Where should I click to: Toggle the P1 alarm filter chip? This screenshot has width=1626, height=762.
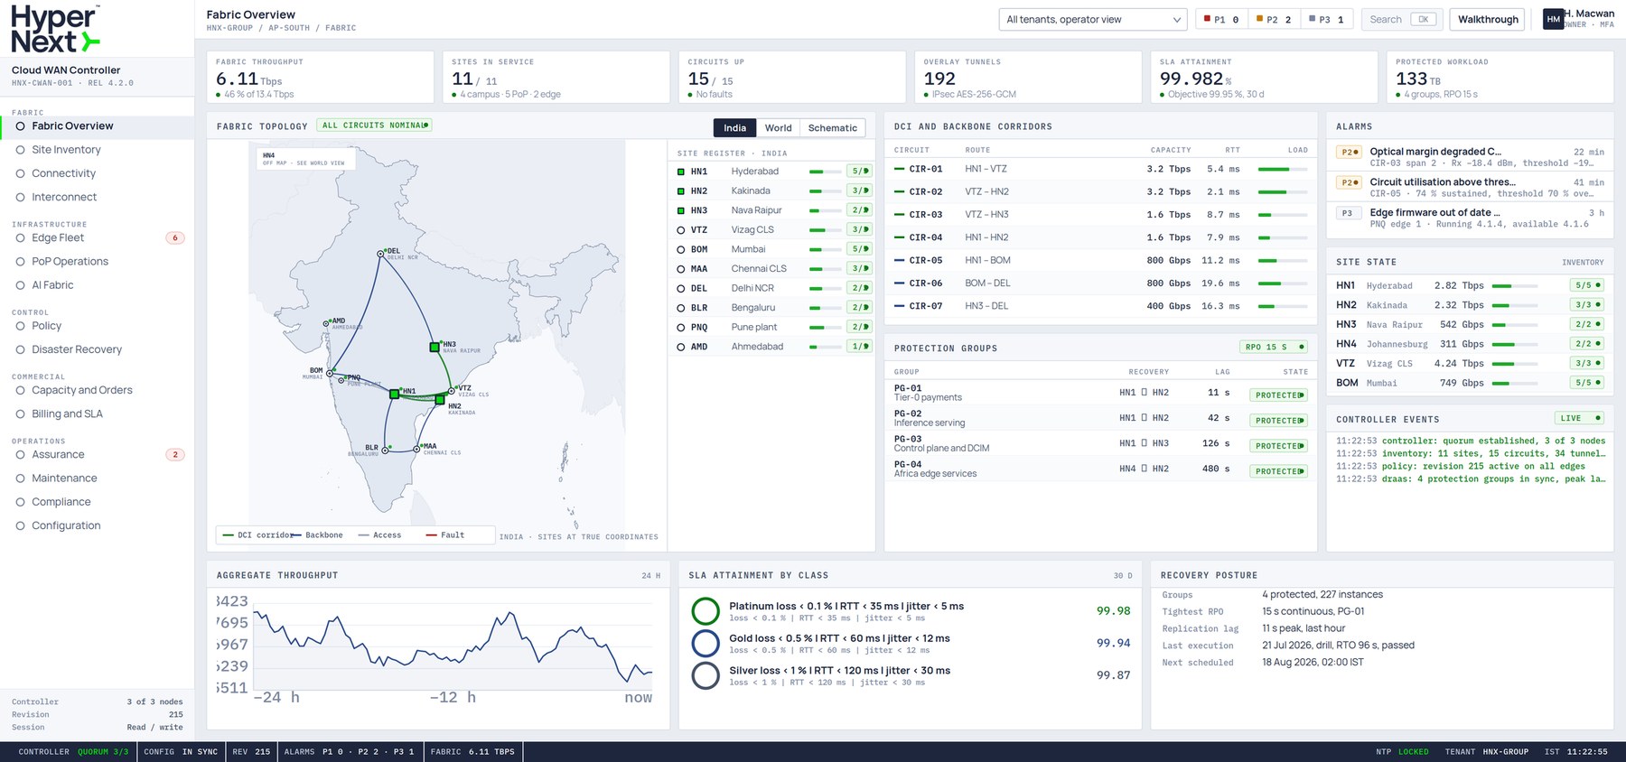coord(1221,19)
